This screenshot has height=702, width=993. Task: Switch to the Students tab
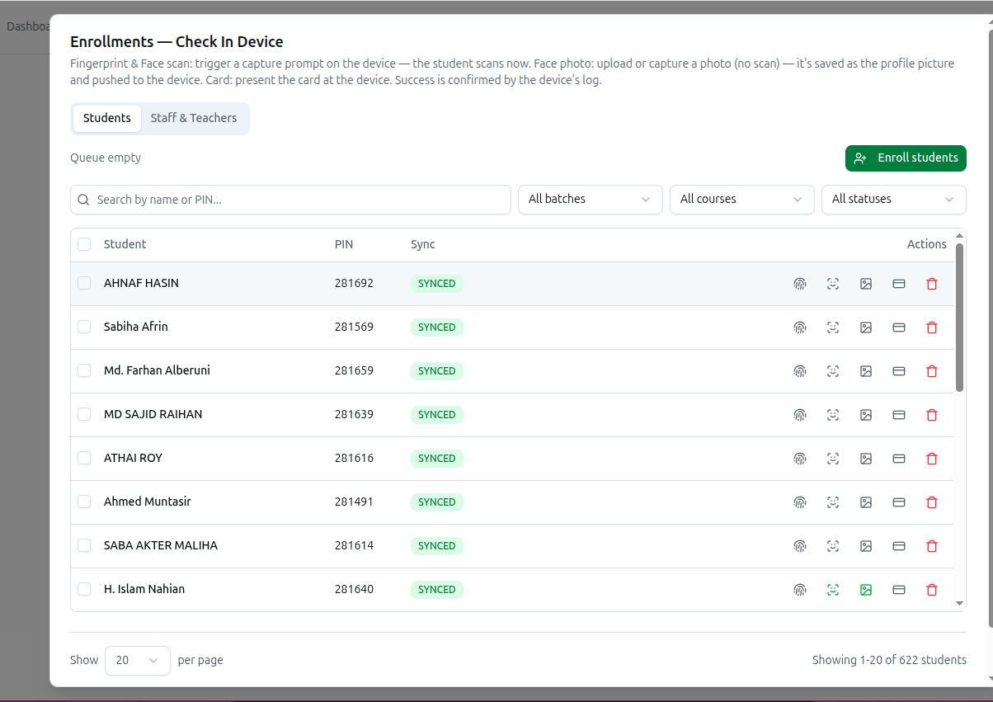[107, 118]
